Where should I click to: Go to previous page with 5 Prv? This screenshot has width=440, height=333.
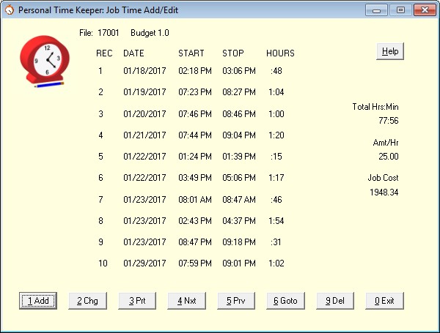point(236,301)
